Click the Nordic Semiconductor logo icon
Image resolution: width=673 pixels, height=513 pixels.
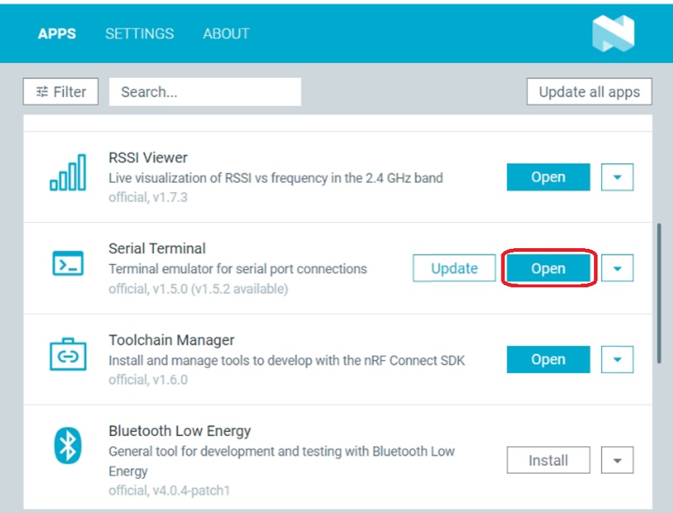(613, 34)
